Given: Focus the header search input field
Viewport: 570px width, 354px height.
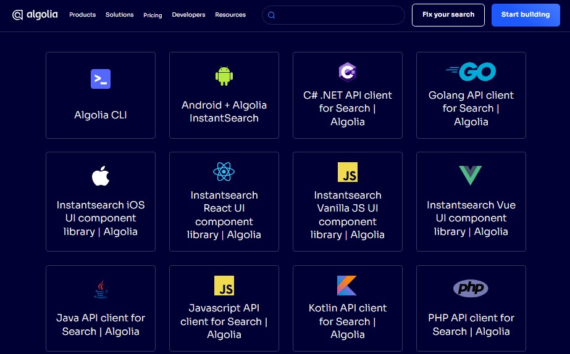Looking at the screenshot, I should point(333,15).
